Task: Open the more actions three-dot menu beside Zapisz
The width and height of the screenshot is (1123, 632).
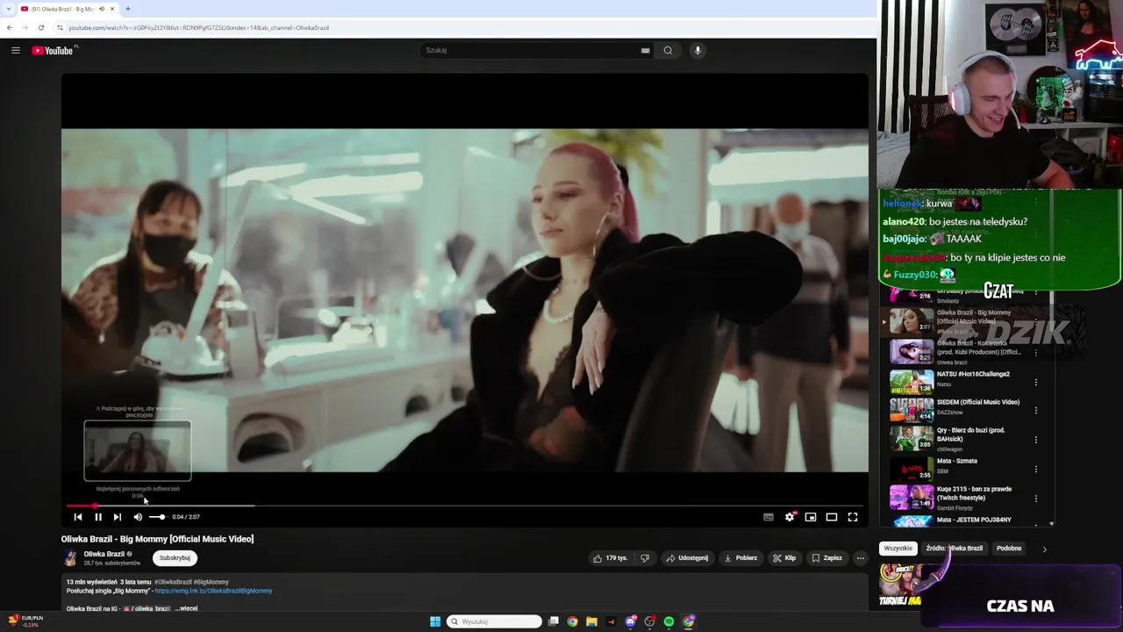Action: tap(861, 558)
